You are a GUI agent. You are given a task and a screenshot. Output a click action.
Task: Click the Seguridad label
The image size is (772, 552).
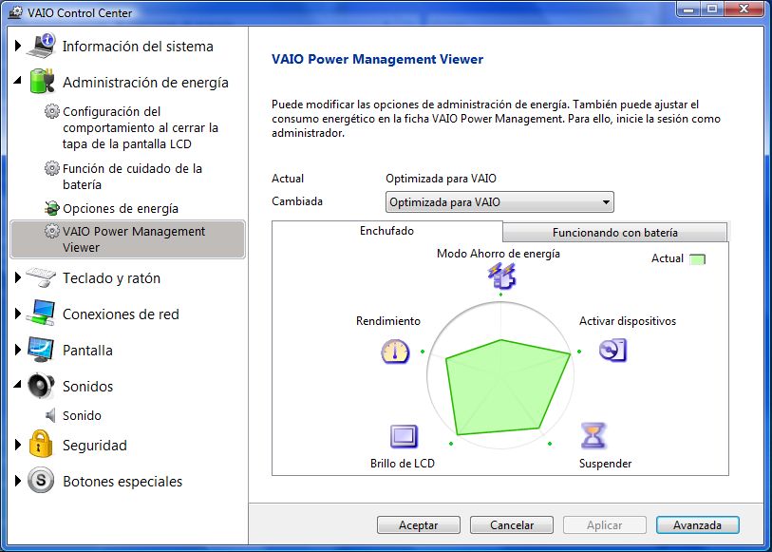[x=95, y=446]
